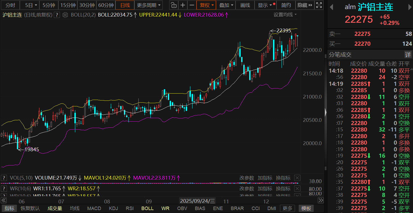Switch to the 分时 intraday tab

(x=10, y=5)
